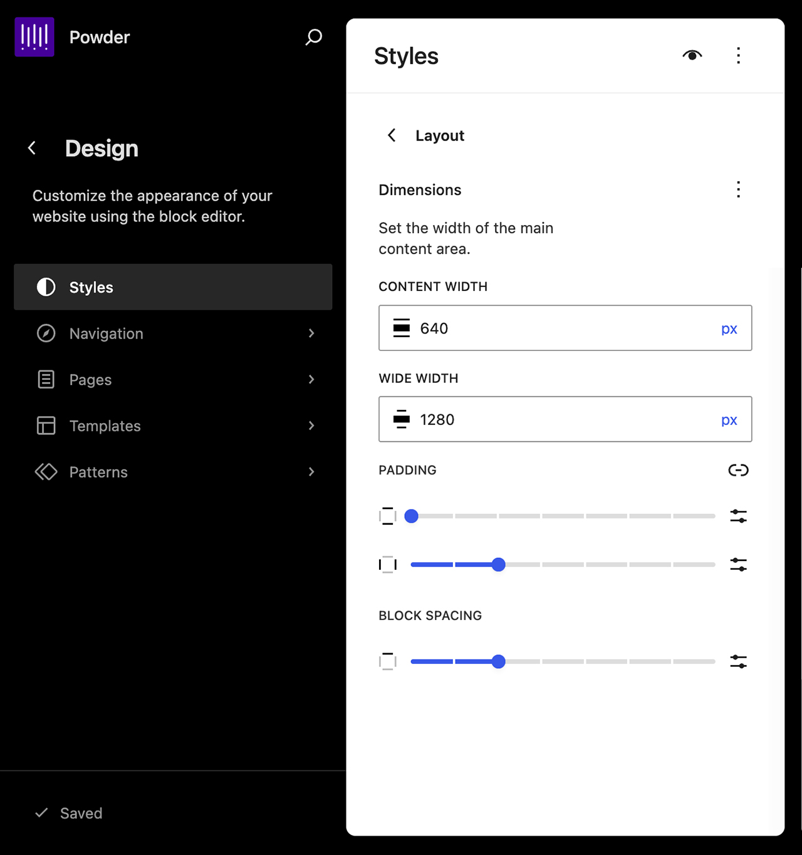
Task: Toggle px units for Content Width
Action: tap(729, 328)
